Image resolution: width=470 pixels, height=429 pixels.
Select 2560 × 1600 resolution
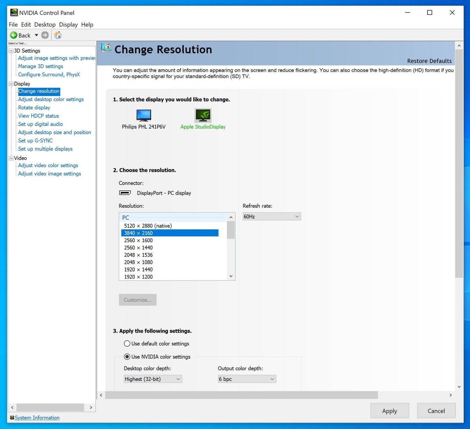tap(170, 240)
